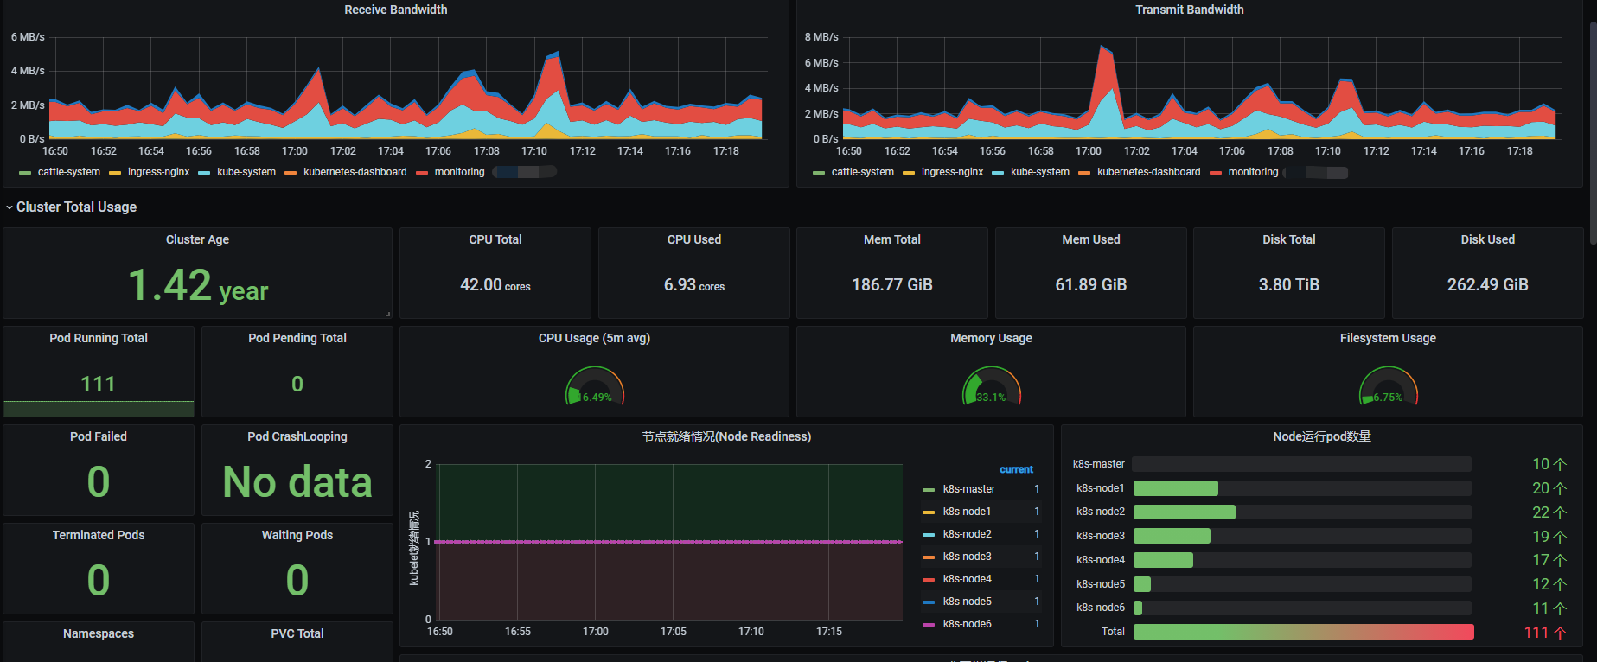Open the Mem Total panel title menu

coord(892,239)
